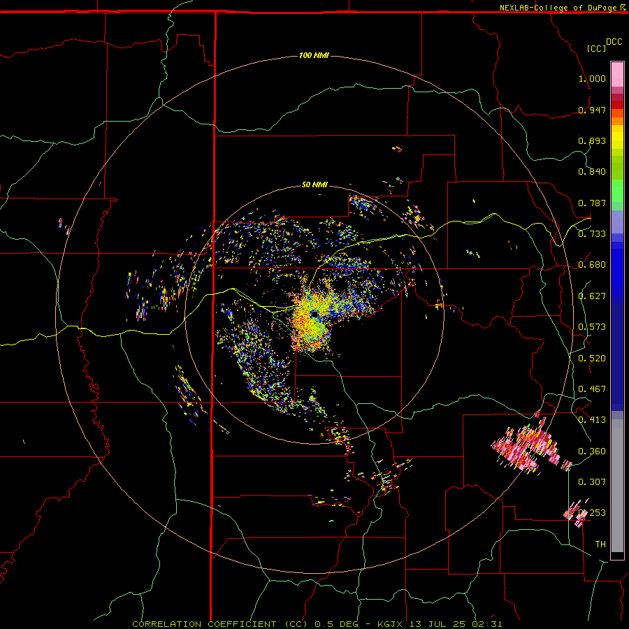Click the small pink echoes near 0.253 label
629x629 pixels.
pyautogui.click(x=577, y=514)
